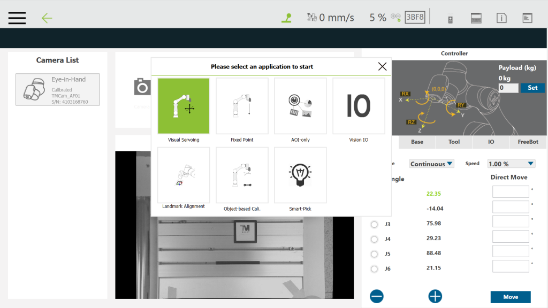Screen dimensions: 548x308
Task: Select the J3 joint radio button
Action: 374,224
